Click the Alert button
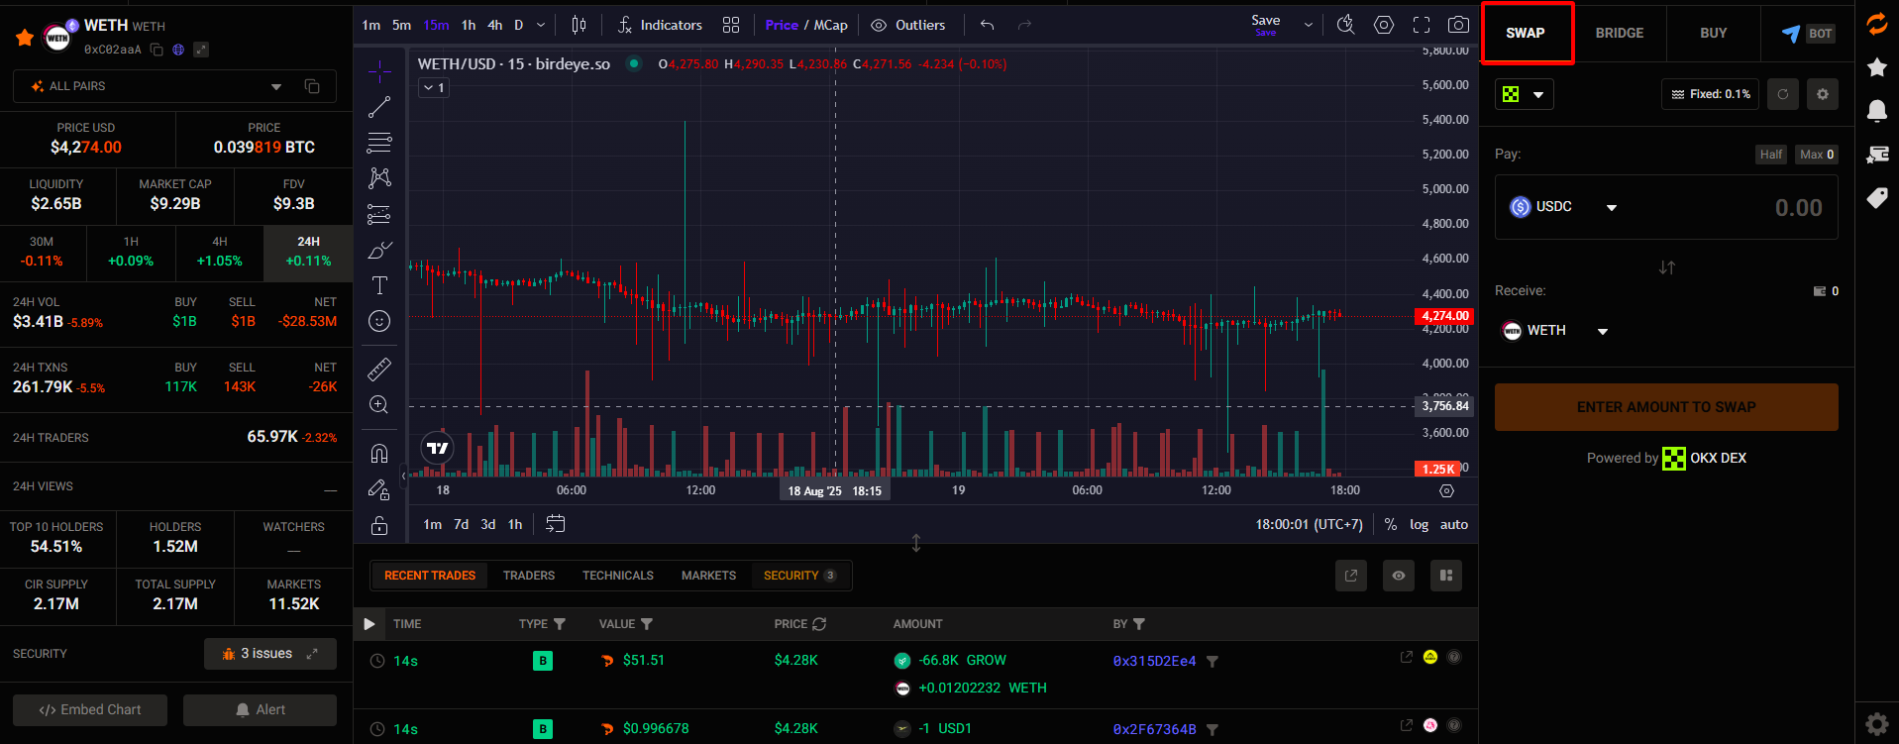Screen dimensions: 1899x744 pos(261,710)
